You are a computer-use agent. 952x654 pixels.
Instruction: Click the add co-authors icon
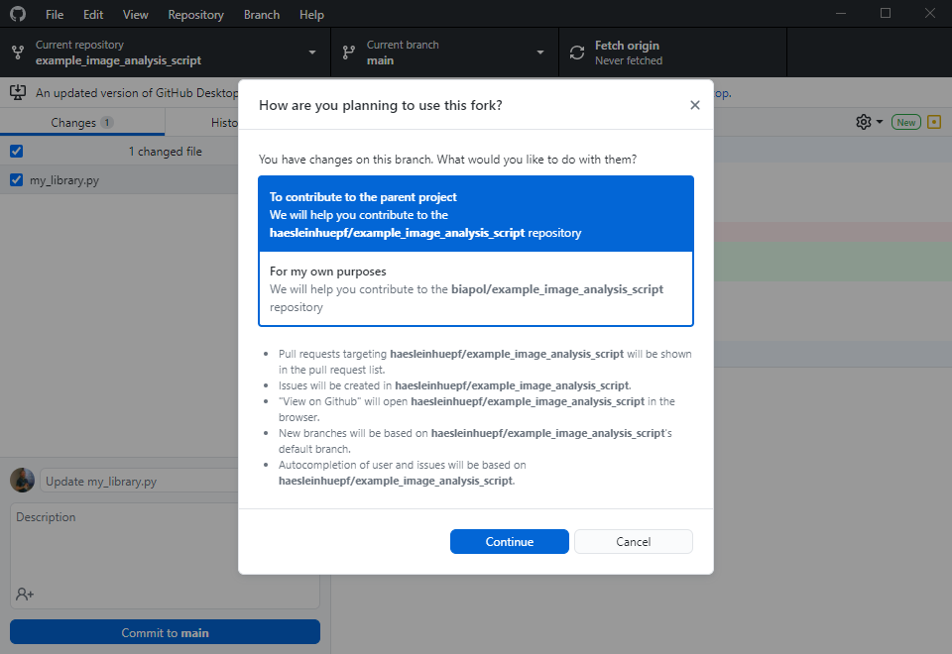click(25, 594)
